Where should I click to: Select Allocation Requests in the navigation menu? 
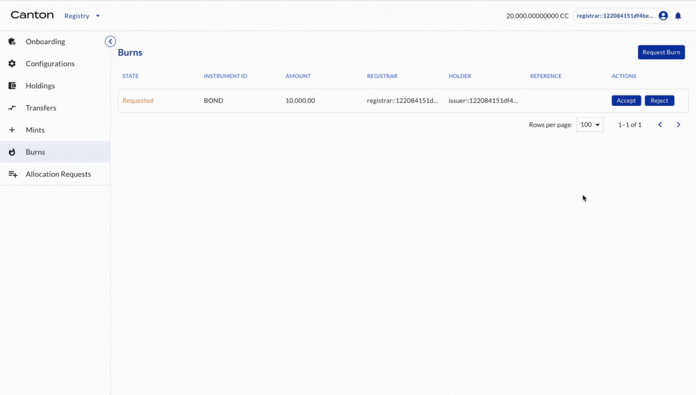58,174
